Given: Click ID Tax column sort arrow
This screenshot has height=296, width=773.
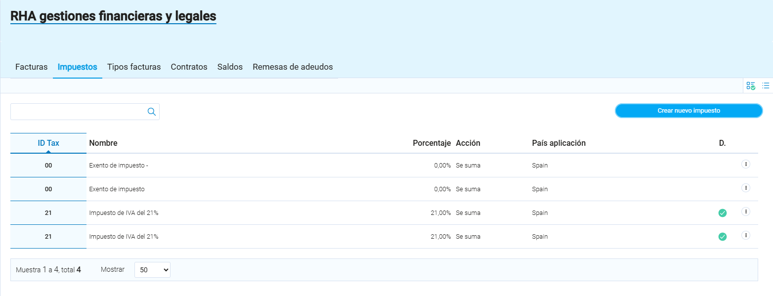Looking at the screenshot, I should [x=48, y=151].
